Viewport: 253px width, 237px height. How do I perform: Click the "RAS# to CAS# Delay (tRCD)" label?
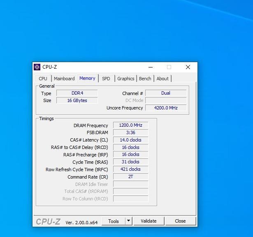coord(79,147)
